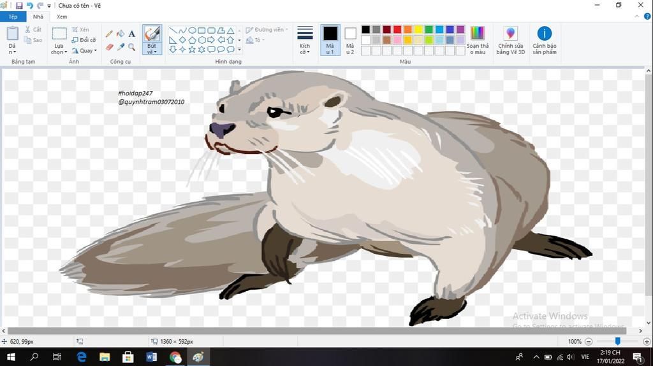The image size is (653, 366).
Task: Open the Quay rotate dropdown
Action: pyautogui.click(x=84, y=51)
